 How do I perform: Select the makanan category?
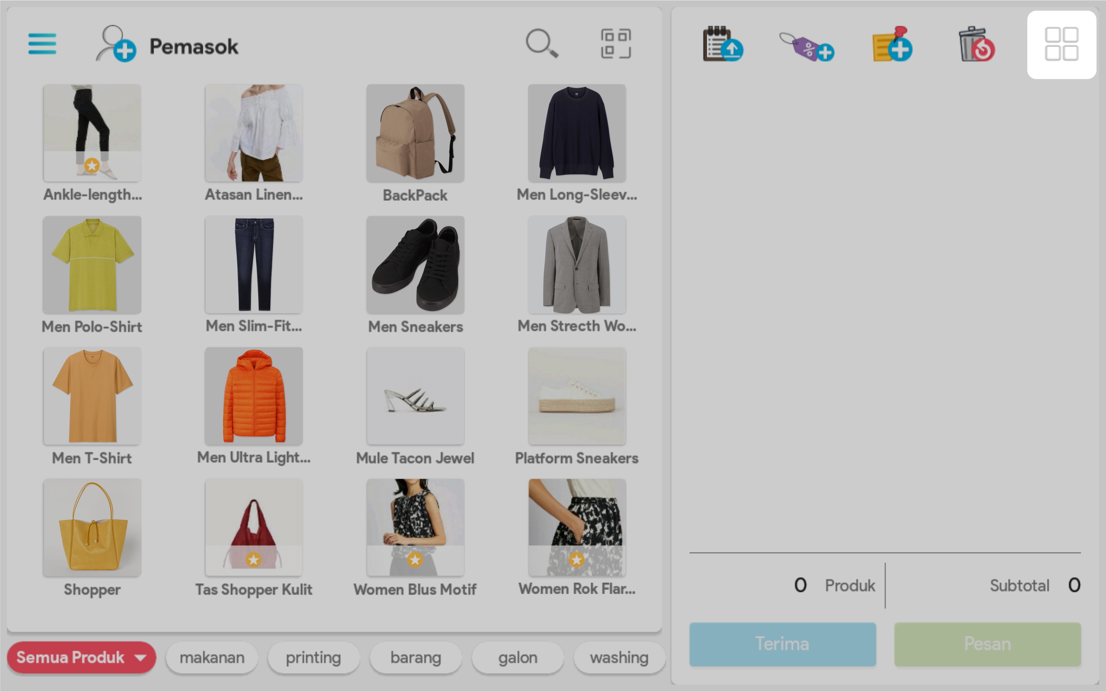tap(212, 658)
